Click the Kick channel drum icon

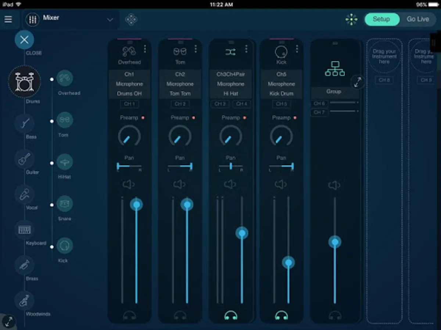(281, 52)
